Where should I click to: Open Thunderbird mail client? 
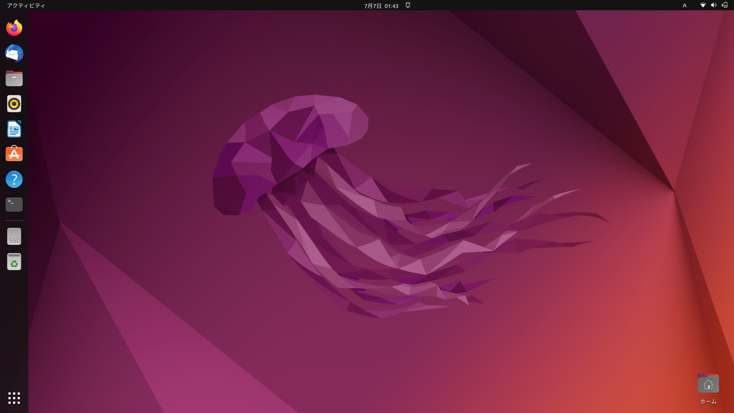pyautogui.click(x=14, y=53)
